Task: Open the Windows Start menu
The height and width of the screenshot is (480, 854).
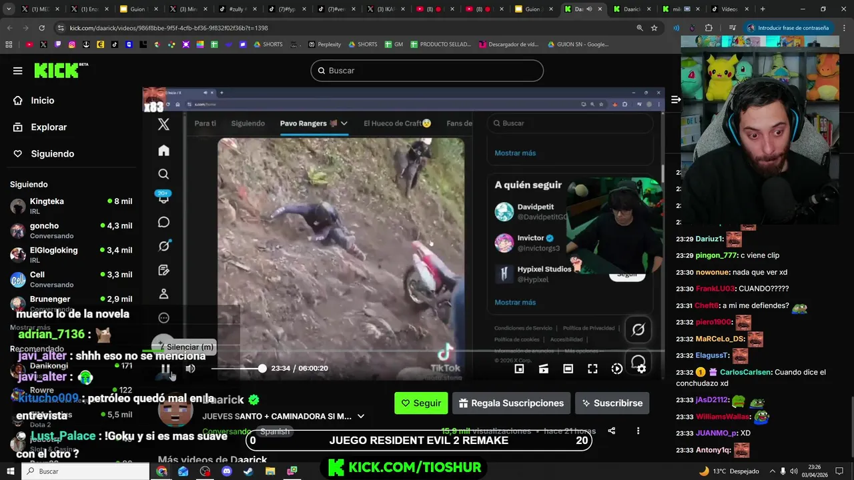Action: (11, 471)
